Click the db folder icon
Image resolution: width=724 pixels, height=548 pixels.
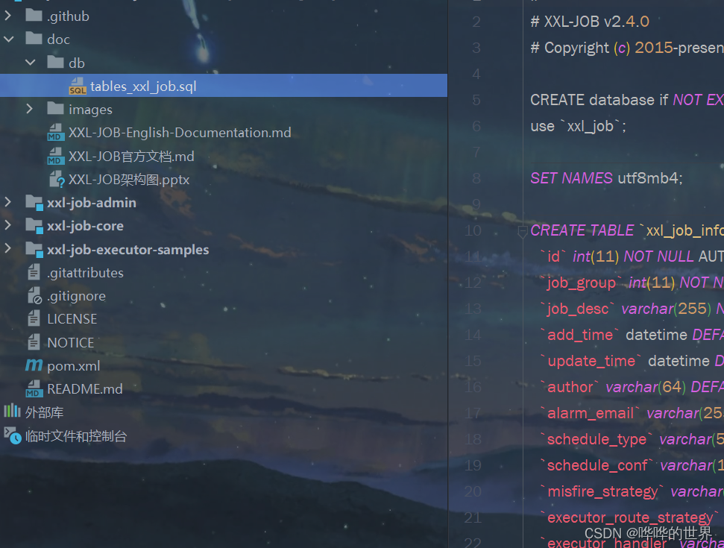(55, 61)
